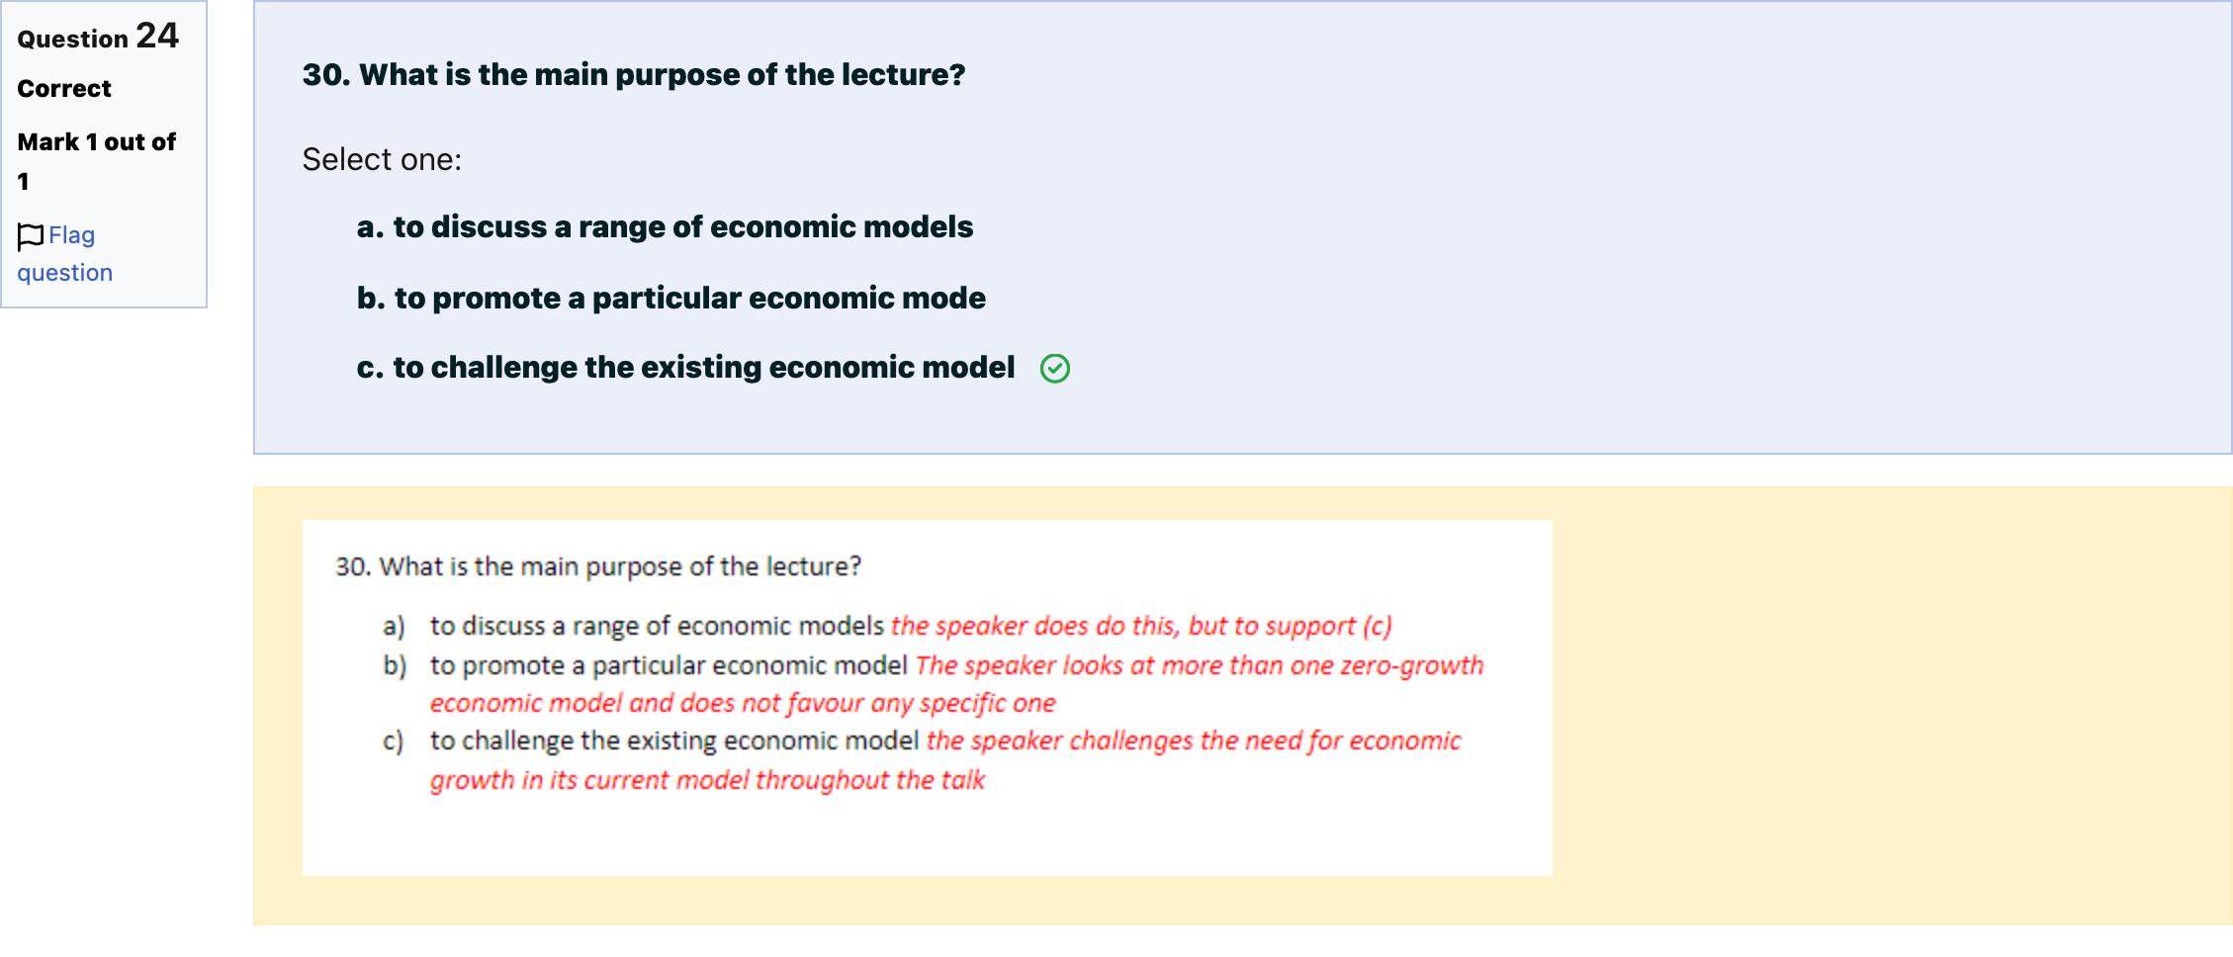The image size is (2233, 957).
Task: Choose option c to challenge the existing model
Action: point(685,368)
